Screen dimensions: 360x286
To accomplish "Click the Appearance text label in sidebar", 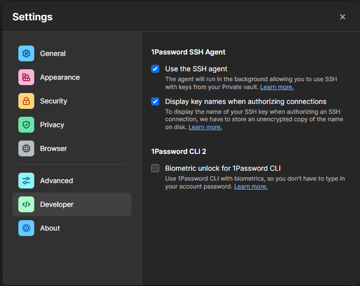I will (60, 77).
